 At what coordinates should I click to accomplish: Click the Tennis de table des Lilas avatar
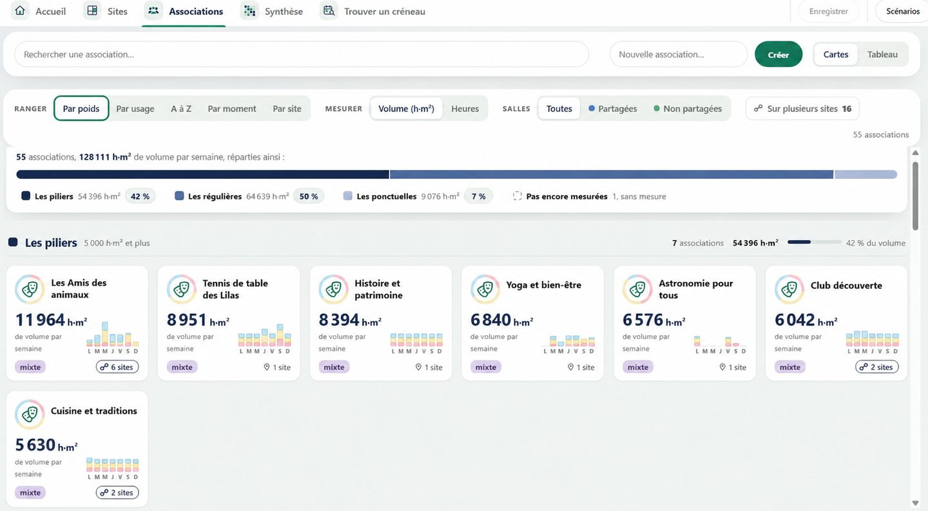tap(181, 289)
